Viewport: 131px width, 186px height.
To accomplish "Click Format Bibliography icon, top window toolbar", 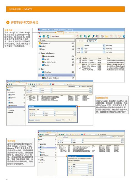I will [x=115, y=36].
